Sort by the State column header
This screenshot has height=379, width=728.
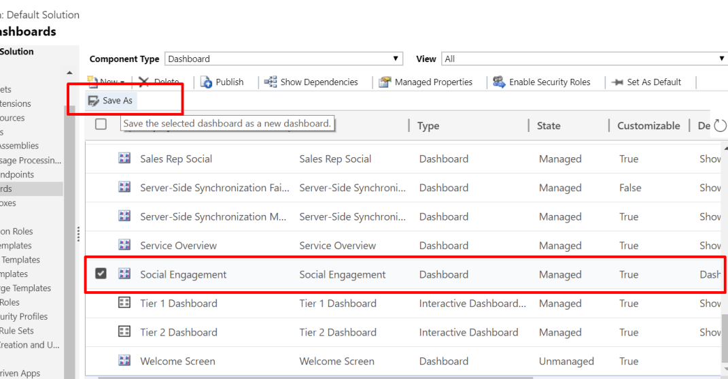tap(549, 126)
